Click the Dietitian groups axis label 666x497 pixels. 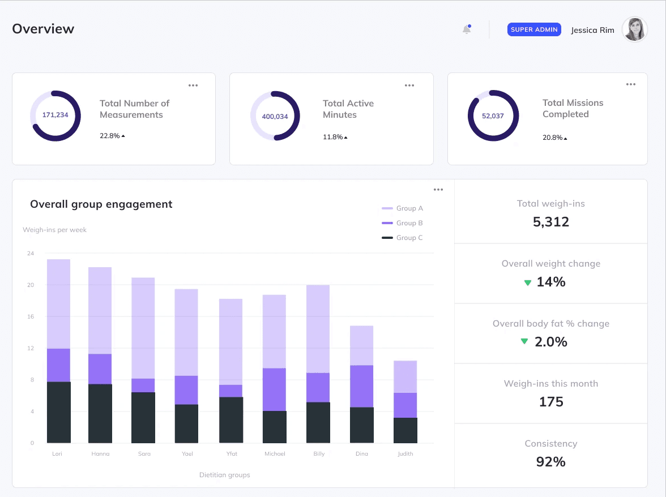(x=224, y=475)
